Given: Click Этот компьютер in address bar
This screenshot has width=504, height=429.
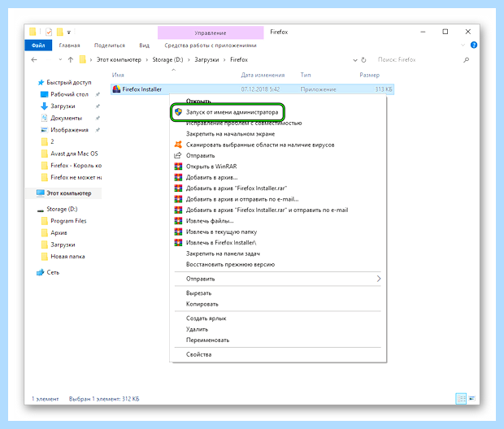Looking at the screenshot, I should pyautogui.click(x=119, y=60).
